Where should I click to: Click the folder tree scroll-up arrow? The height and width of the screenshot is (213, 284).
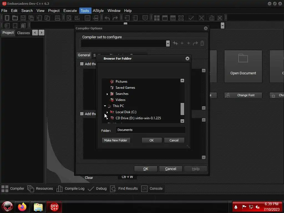[182, 81]
